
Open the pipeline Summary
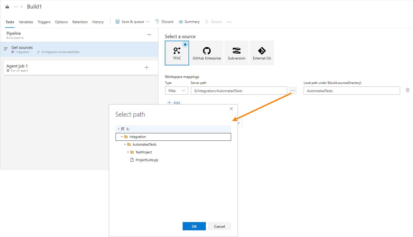(189, 22)
